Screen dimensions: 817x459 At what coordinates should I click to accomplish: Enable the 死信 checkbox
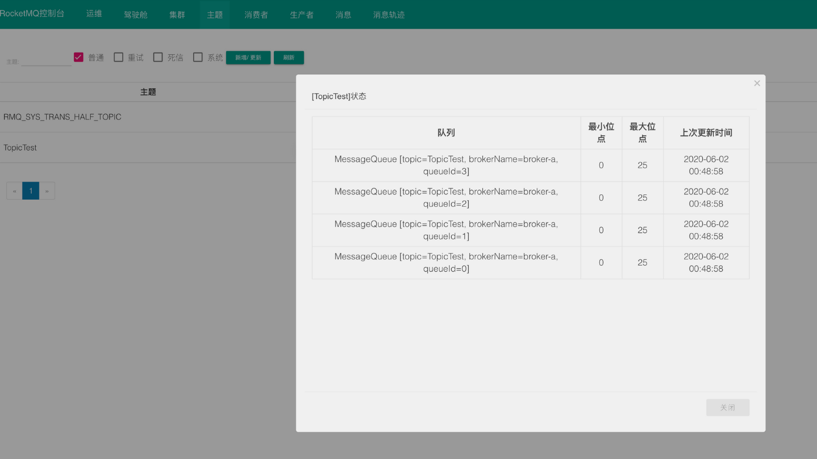[158, 57]
